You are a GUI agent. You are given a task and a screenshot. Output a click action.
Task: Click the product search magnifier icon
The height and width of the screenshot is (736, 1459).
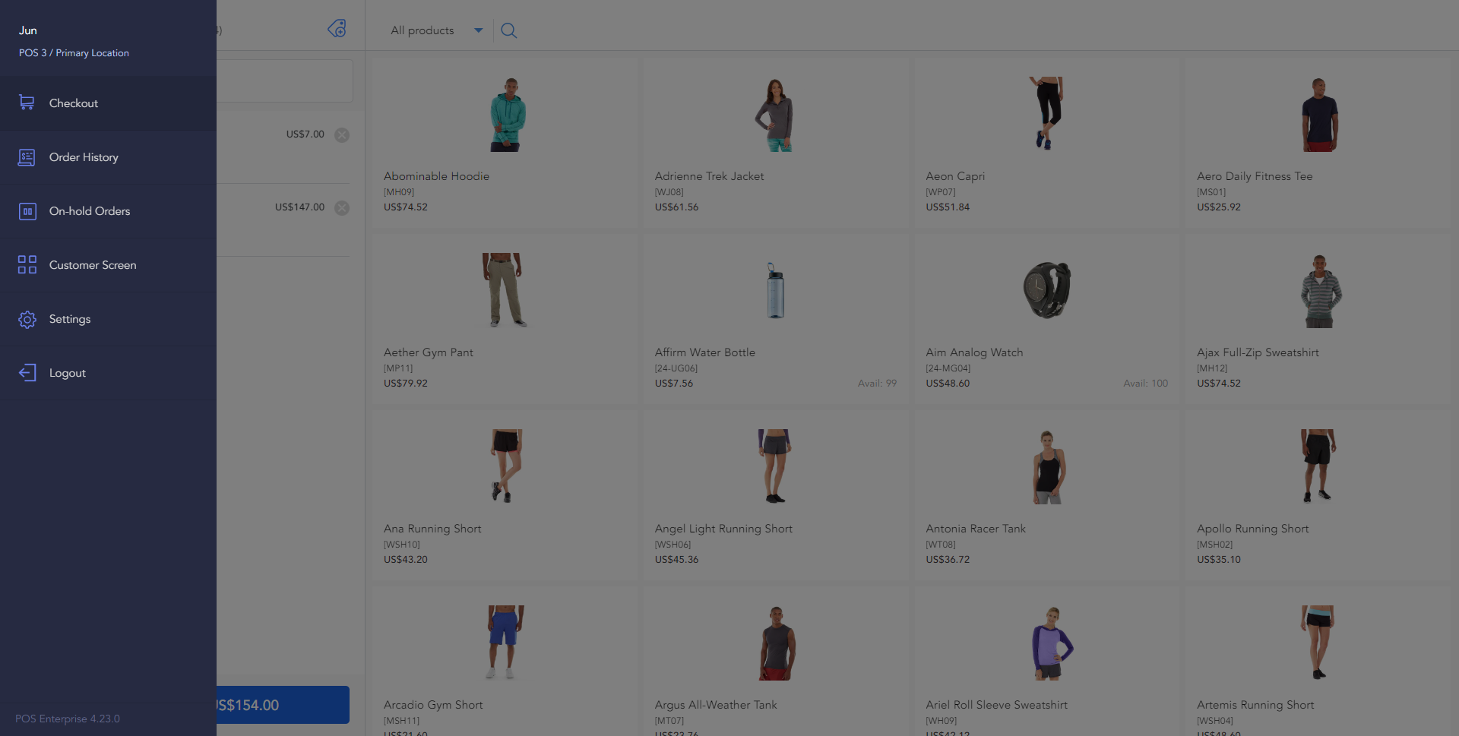coord(509,30)
